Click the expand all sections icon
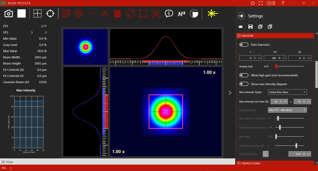Image resolution: width=318 pixels, height=171 pixels. [260, 27]
